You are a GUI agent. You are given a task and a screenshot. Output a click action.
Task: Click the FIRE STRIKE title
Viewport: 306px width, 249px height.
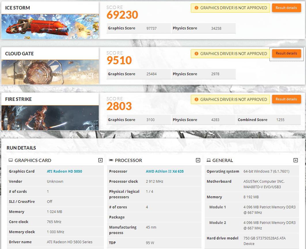pos(18,99)
